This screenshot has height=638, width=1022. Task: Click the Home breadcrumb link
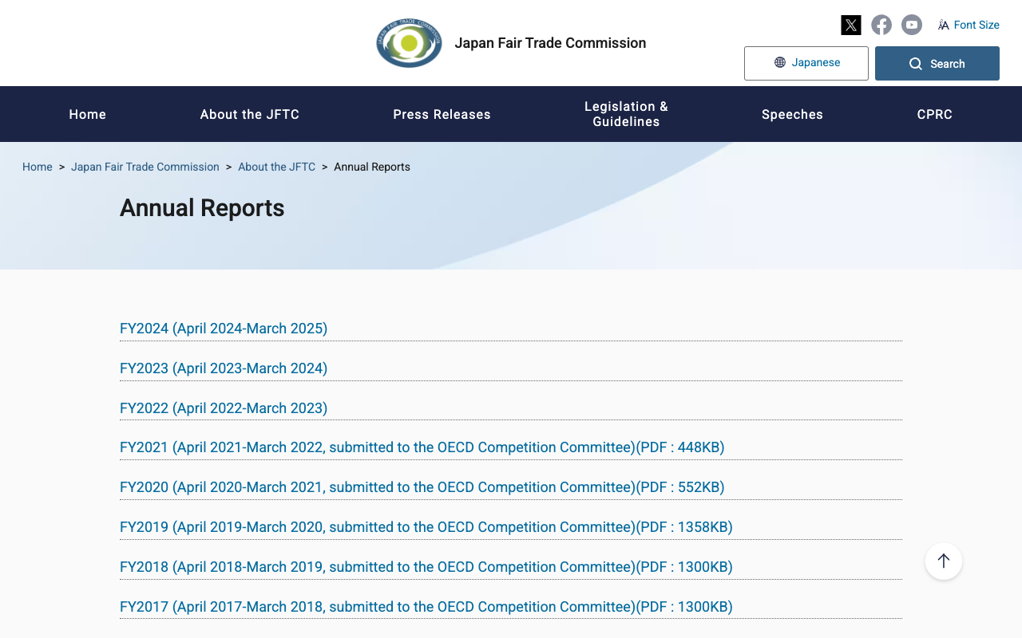pos(38,167)
